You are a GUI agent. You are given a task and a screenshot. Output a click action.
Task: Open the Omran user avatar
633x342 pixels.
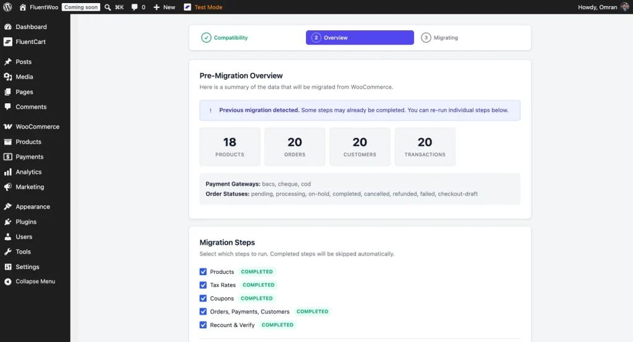pos(624,7)
